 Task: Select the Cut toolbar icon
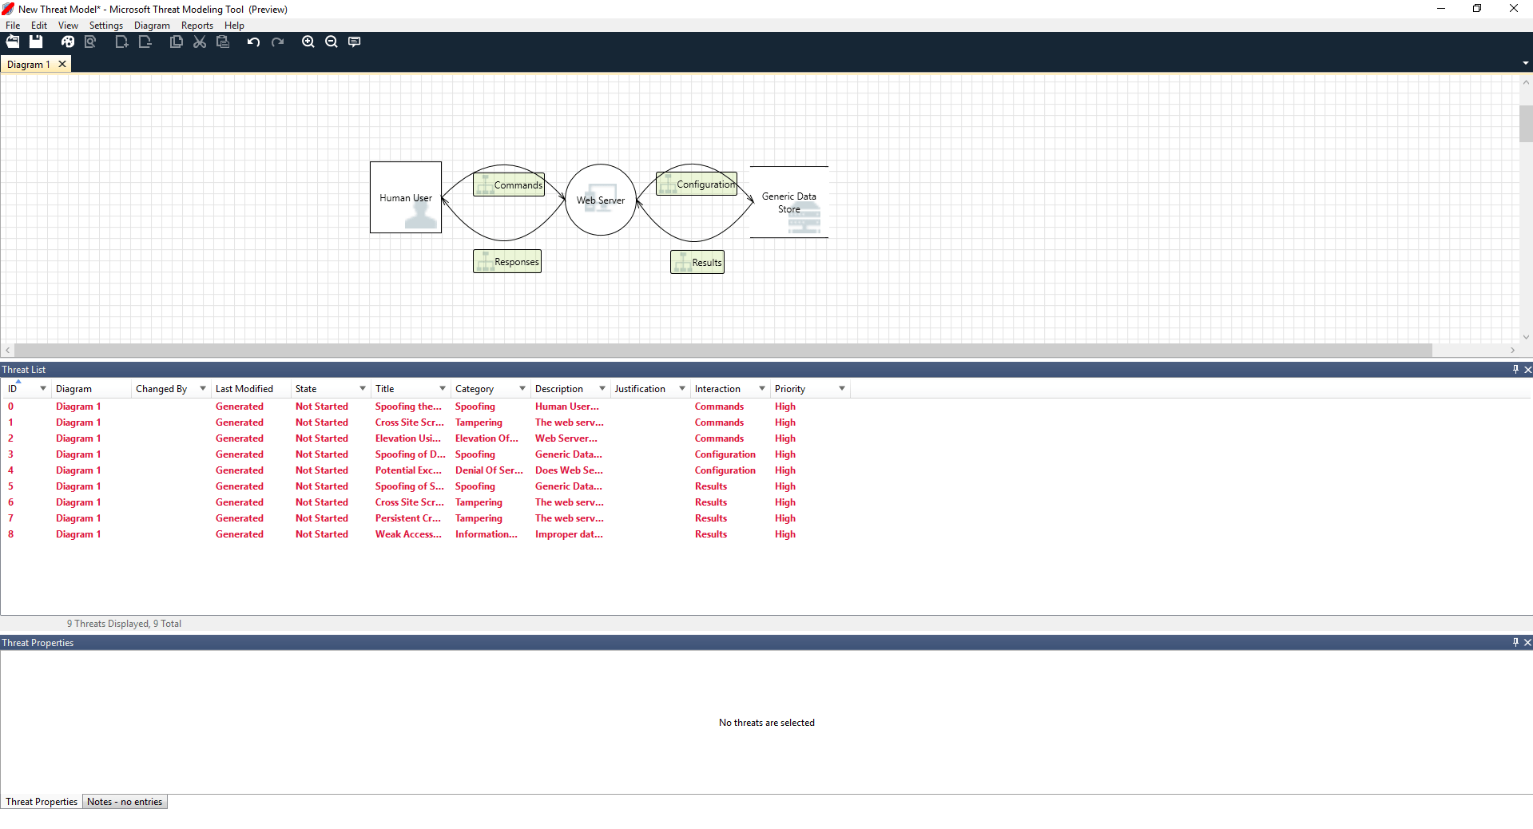(x=199, y=42)
